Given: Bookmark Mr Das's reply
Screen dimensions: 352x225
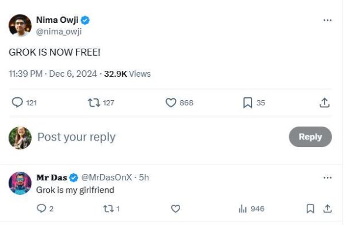Looking at the screenshot, I should tap(310, 209).
